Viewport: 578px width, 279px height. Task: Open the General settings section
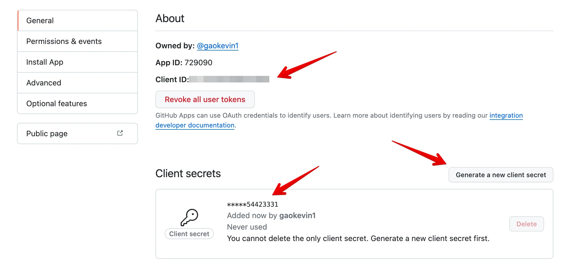[x=40, y=20]
